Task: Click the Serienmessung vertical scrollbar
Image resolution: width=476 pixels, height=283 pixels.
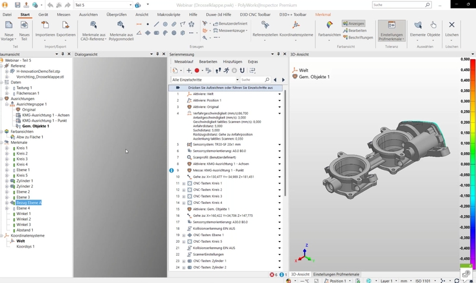Action: click(285, 142)
